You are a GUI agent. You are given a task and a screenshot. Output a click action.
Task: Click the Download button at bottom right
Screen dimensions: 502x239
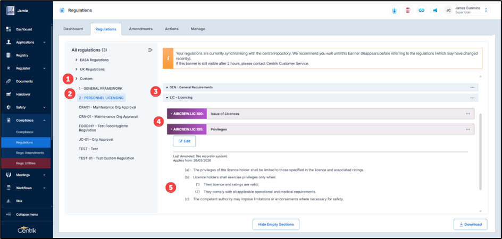pos(470,224)
